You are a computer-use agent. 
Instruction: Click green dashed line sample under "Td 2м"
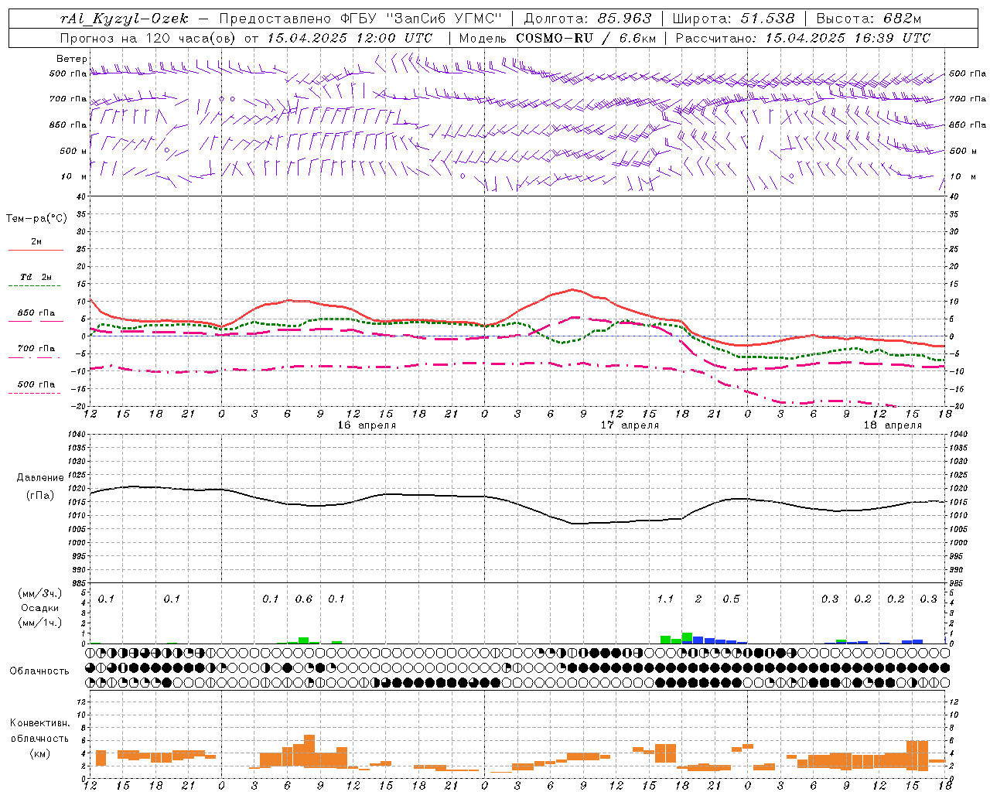[x=34, y=287]
